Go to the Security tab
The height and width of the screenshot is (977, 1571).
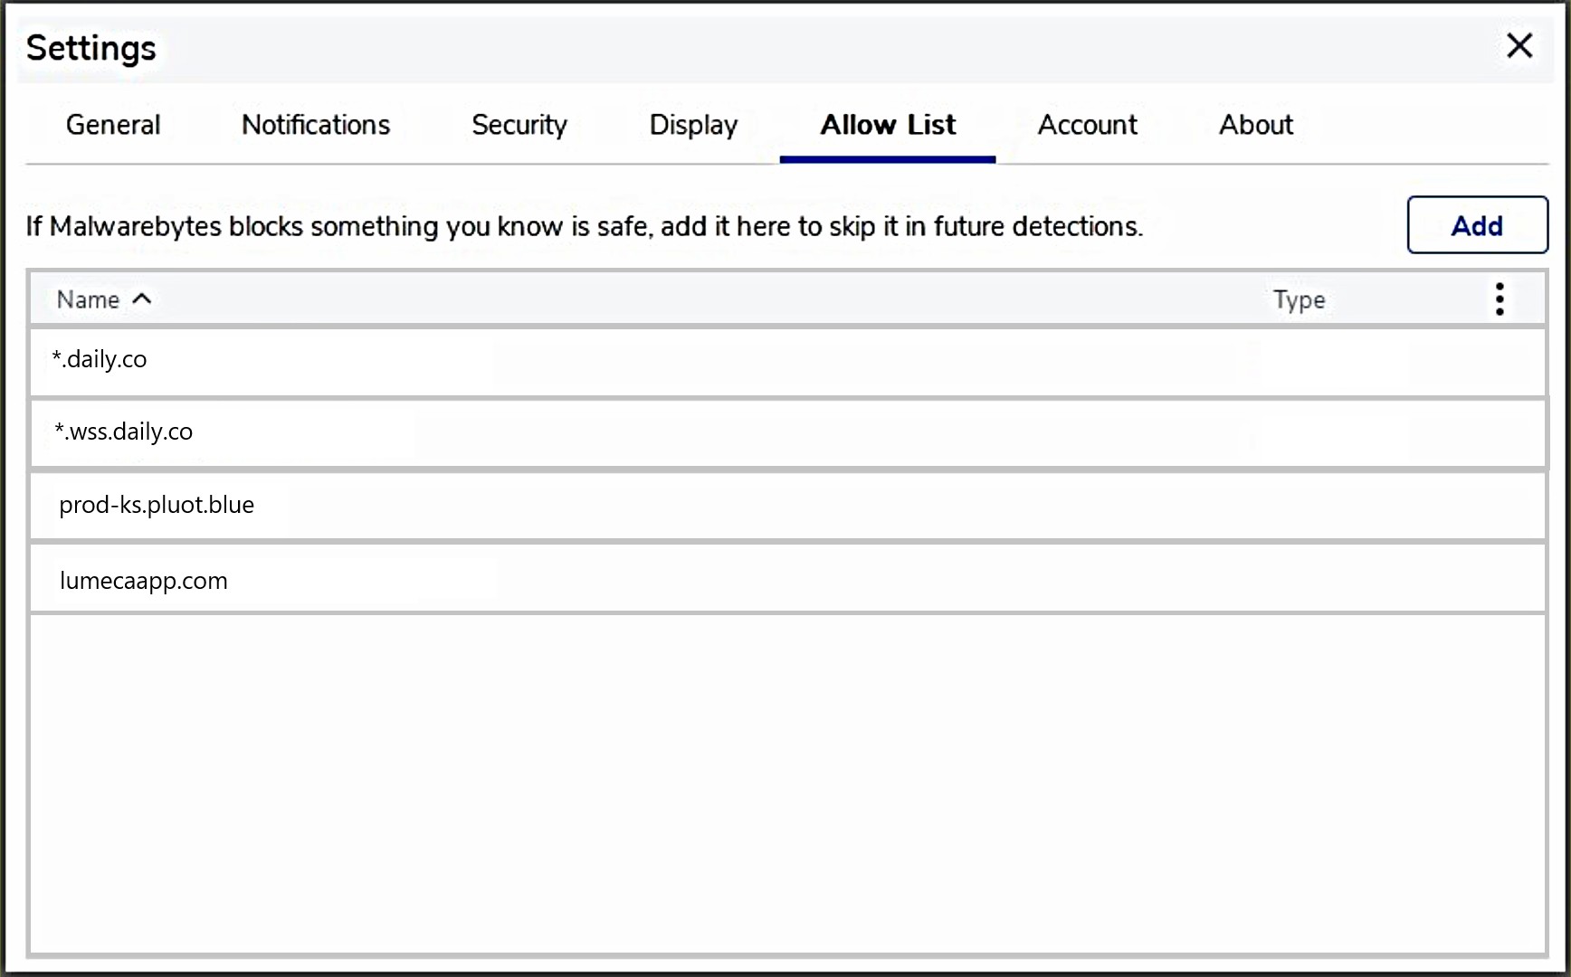pos(519,125)
